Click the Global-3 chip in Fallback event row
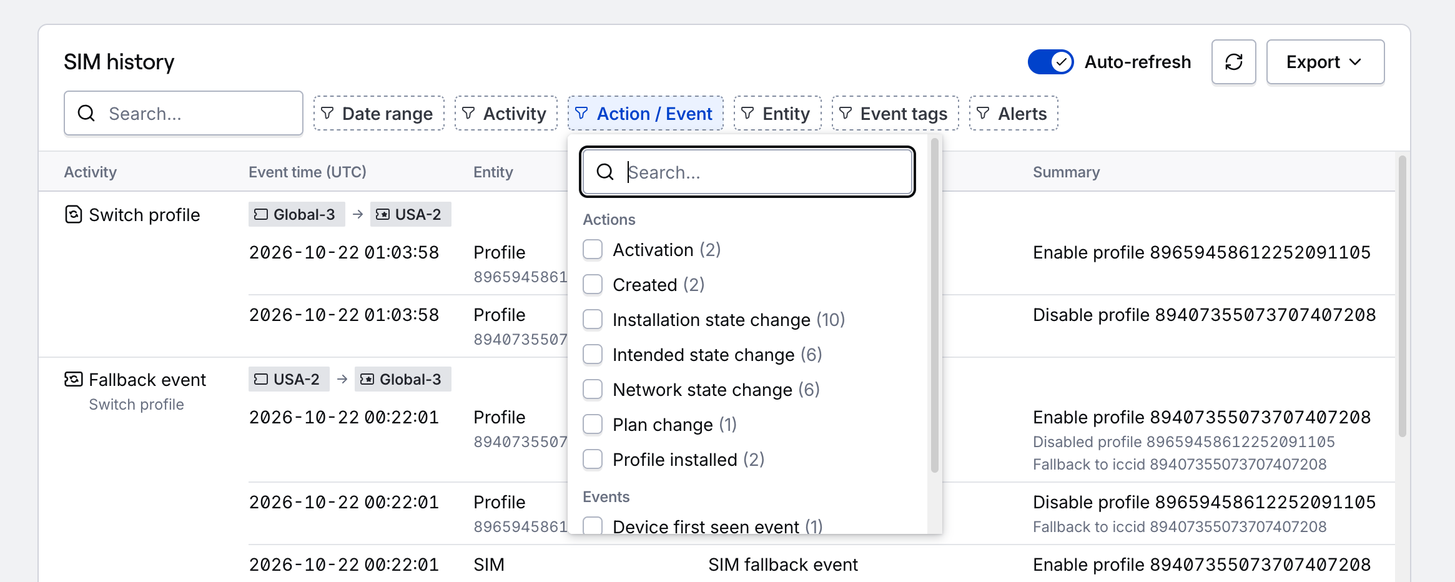This screenshot has height=582, width=1455. click(403, 379)
